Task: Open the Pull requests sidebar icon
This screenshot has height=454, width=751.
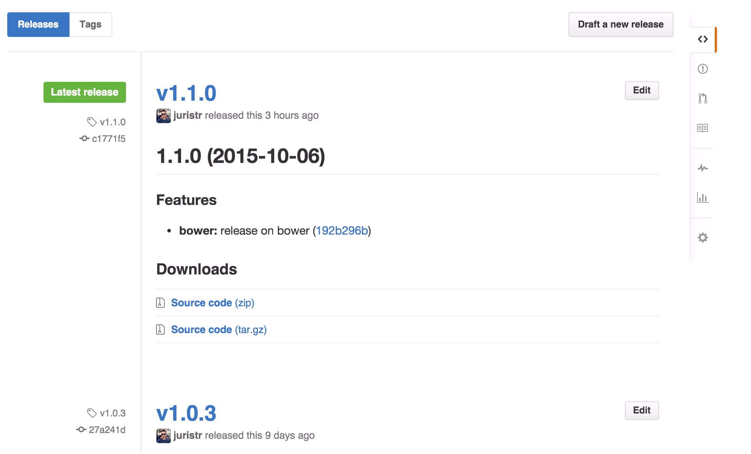Action: click(x=702, y=98)
